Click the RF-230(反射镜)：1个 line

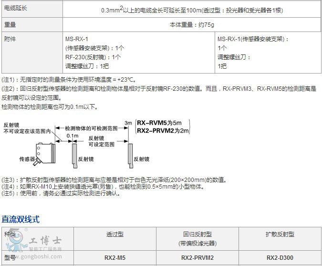[93, 57]
